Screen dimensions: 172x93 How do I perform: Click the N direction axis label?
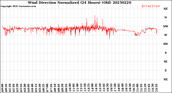(166, 17)
